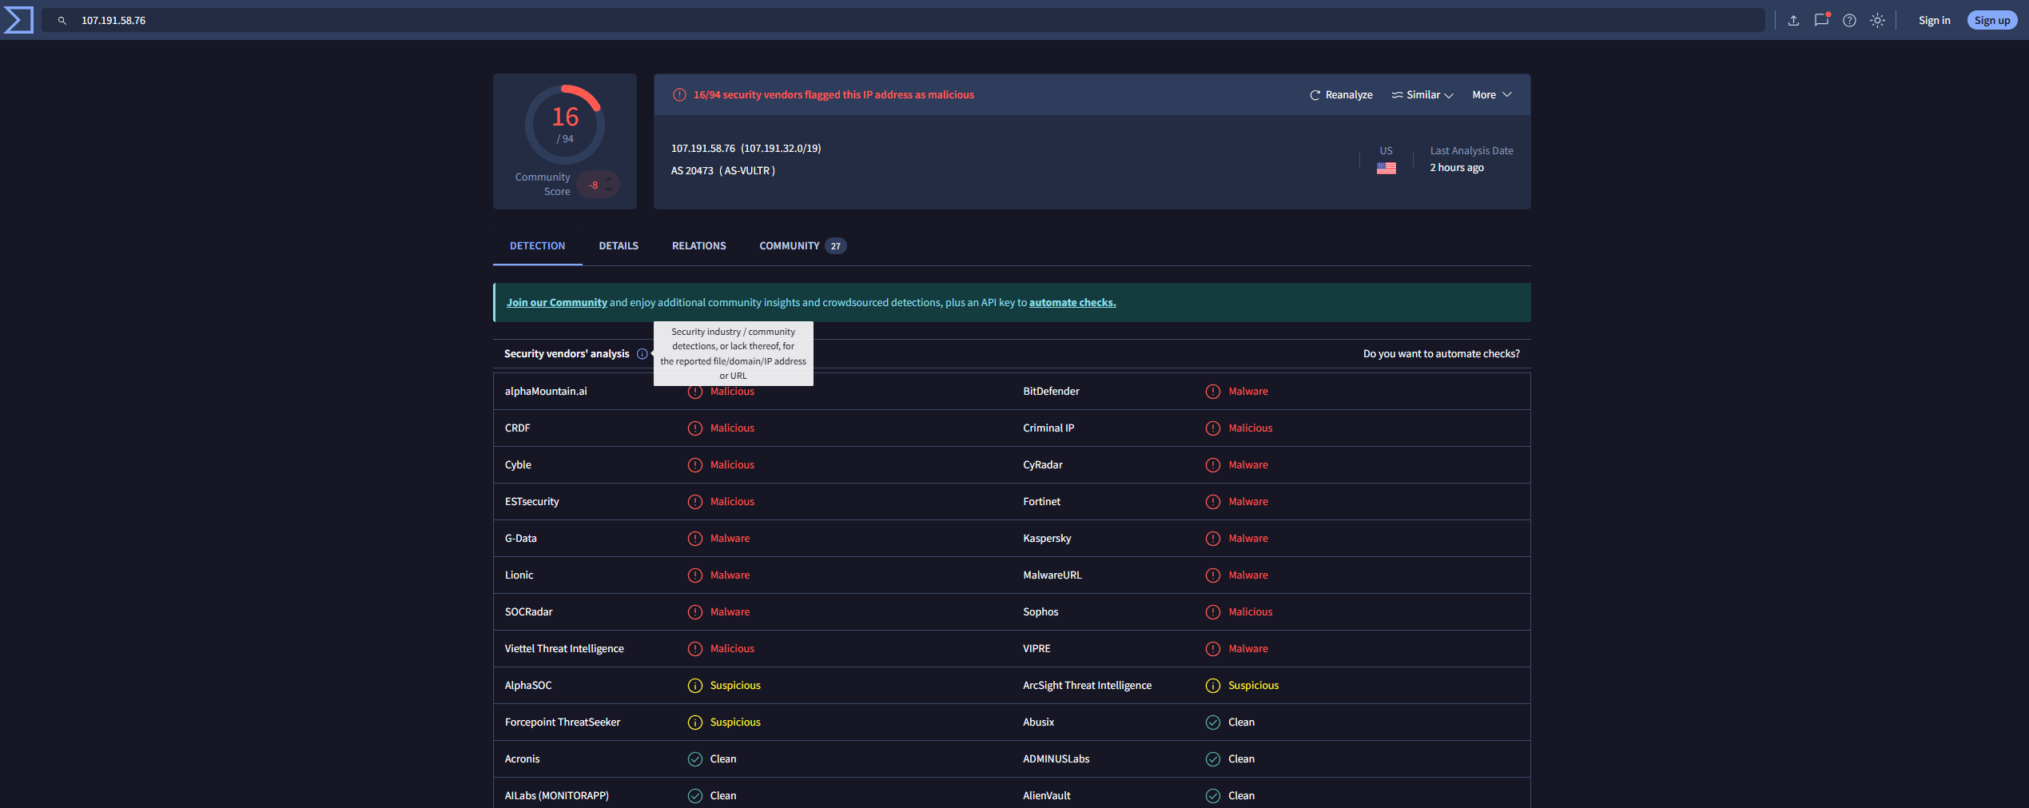Vote down the community score arrow
The width and height of the screenshot is (2029, 808).
pyautogui.click(x=609, y=190)
